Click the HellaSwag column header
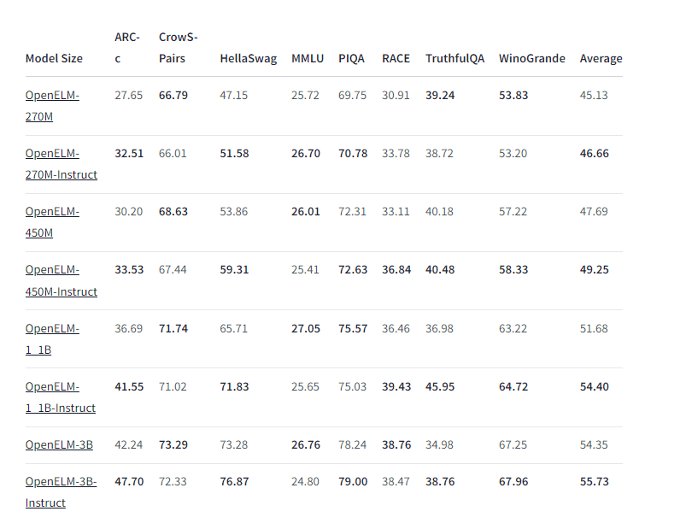692x529 pixels. [249, 58]
